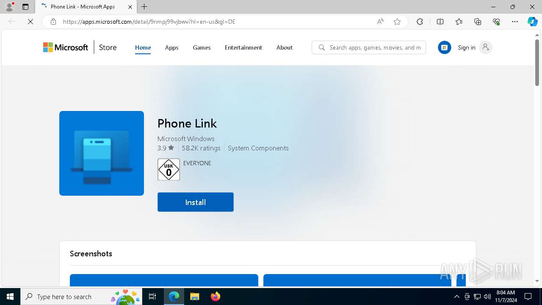Open File Explorer from taskbar
The image size is (542, 305).
[194, 297]
